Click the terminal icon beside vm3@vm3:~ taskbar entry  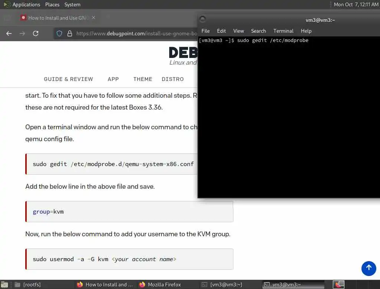pos(266,285)
